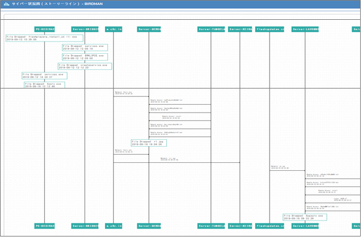Click the partially visible rightmost top node label

point(356,29)
